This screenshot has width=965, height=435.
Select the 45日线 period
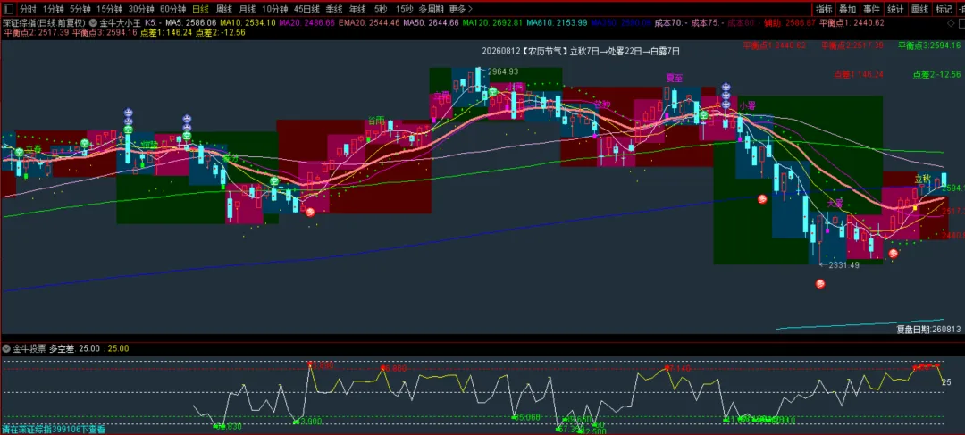coord(306,9)
